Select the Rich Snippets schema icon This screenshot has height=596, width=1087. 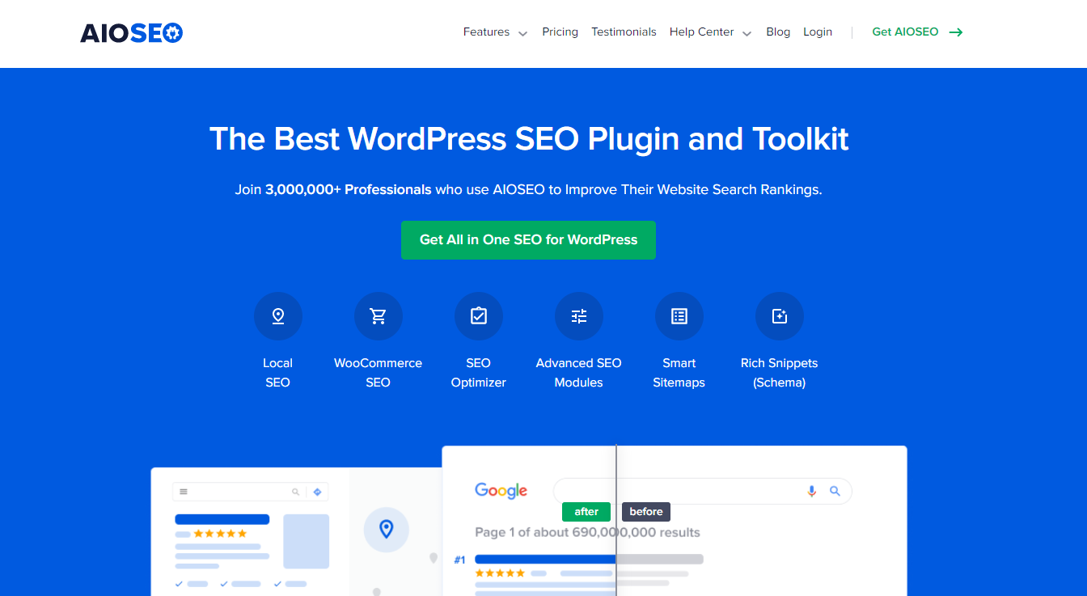click(x=780, y=316)
